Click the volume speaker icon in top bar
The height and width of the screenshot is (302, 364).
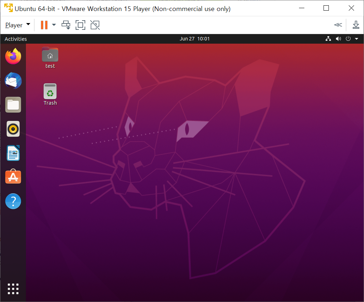click(338, 39)
